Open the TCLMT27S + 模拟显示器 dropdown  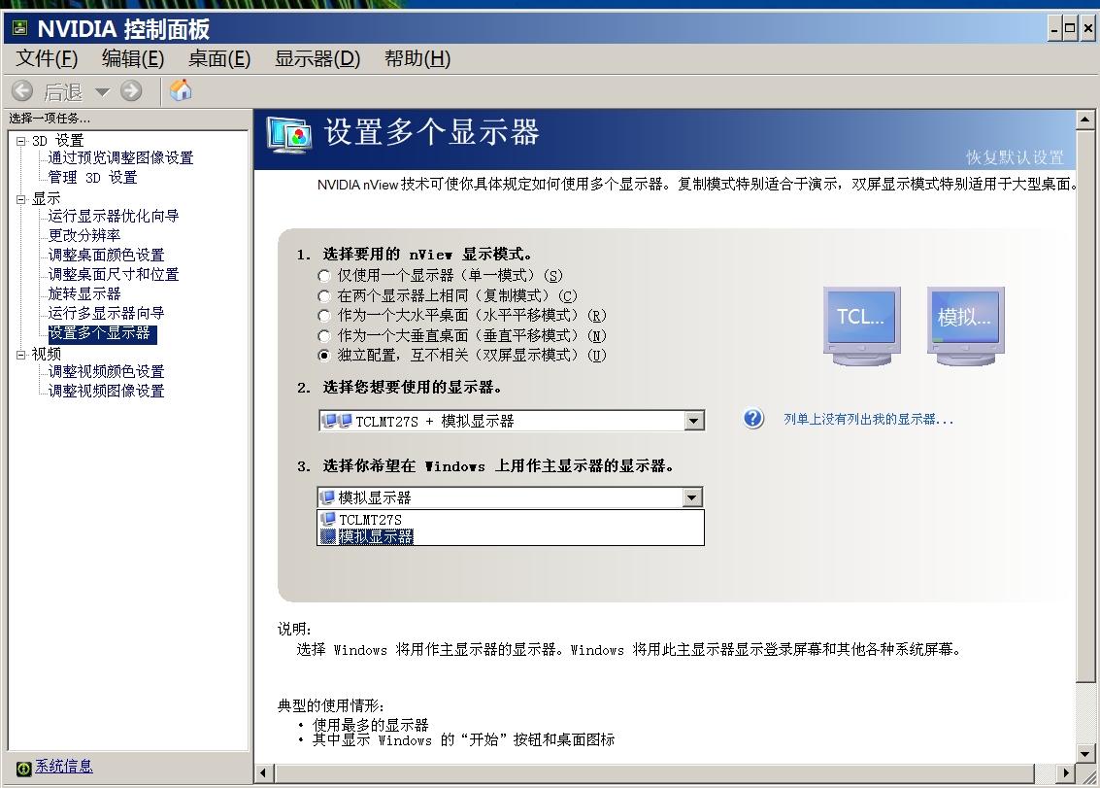tap(512, 421)
